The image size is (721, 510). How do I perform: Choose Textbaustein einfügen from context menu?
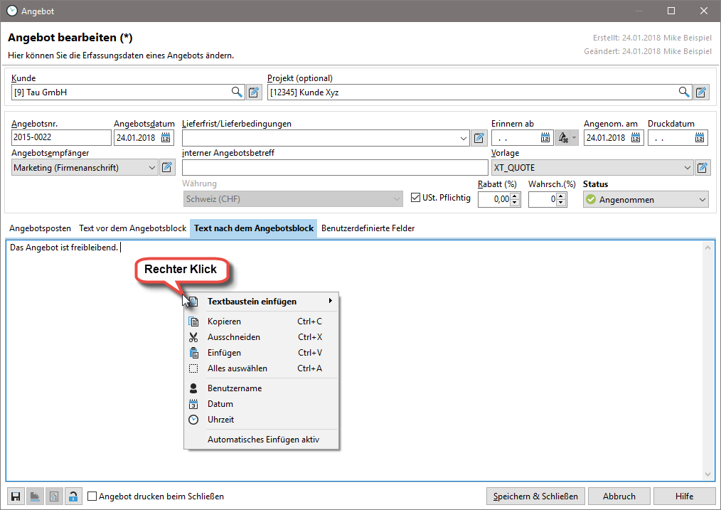point(252,302)
